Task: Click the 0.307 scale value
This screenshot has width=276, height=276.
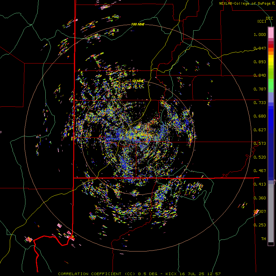Action: [x=260, y=212]
